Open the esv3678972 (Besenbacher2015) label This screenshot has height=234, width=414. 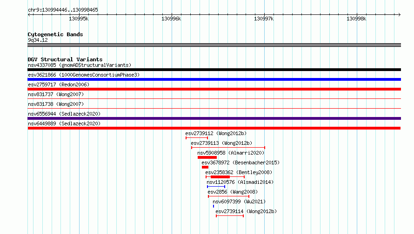point(240,162)
